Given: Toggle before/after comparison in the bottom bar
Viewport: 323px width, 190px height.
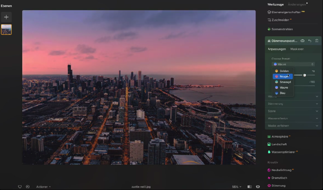Looking at the screenshot, I should [x=249, y=186].
